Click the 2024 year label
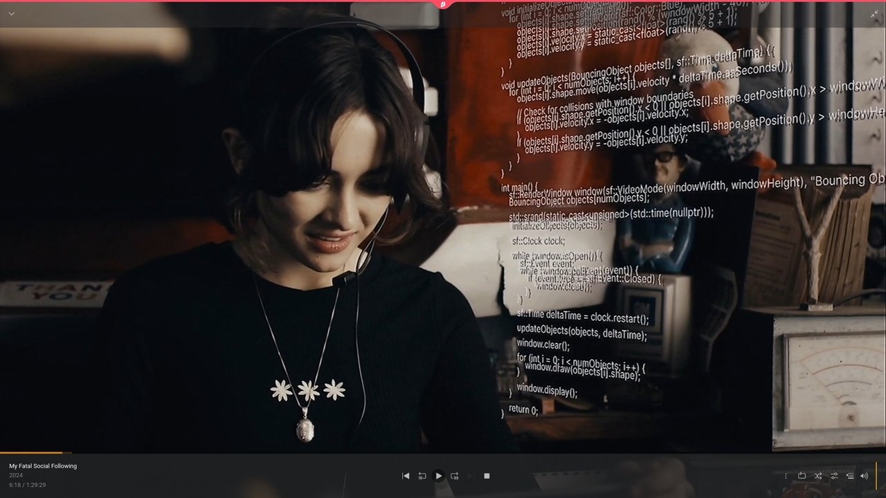This screenshot has height=498, width=886. click(16, 476)
